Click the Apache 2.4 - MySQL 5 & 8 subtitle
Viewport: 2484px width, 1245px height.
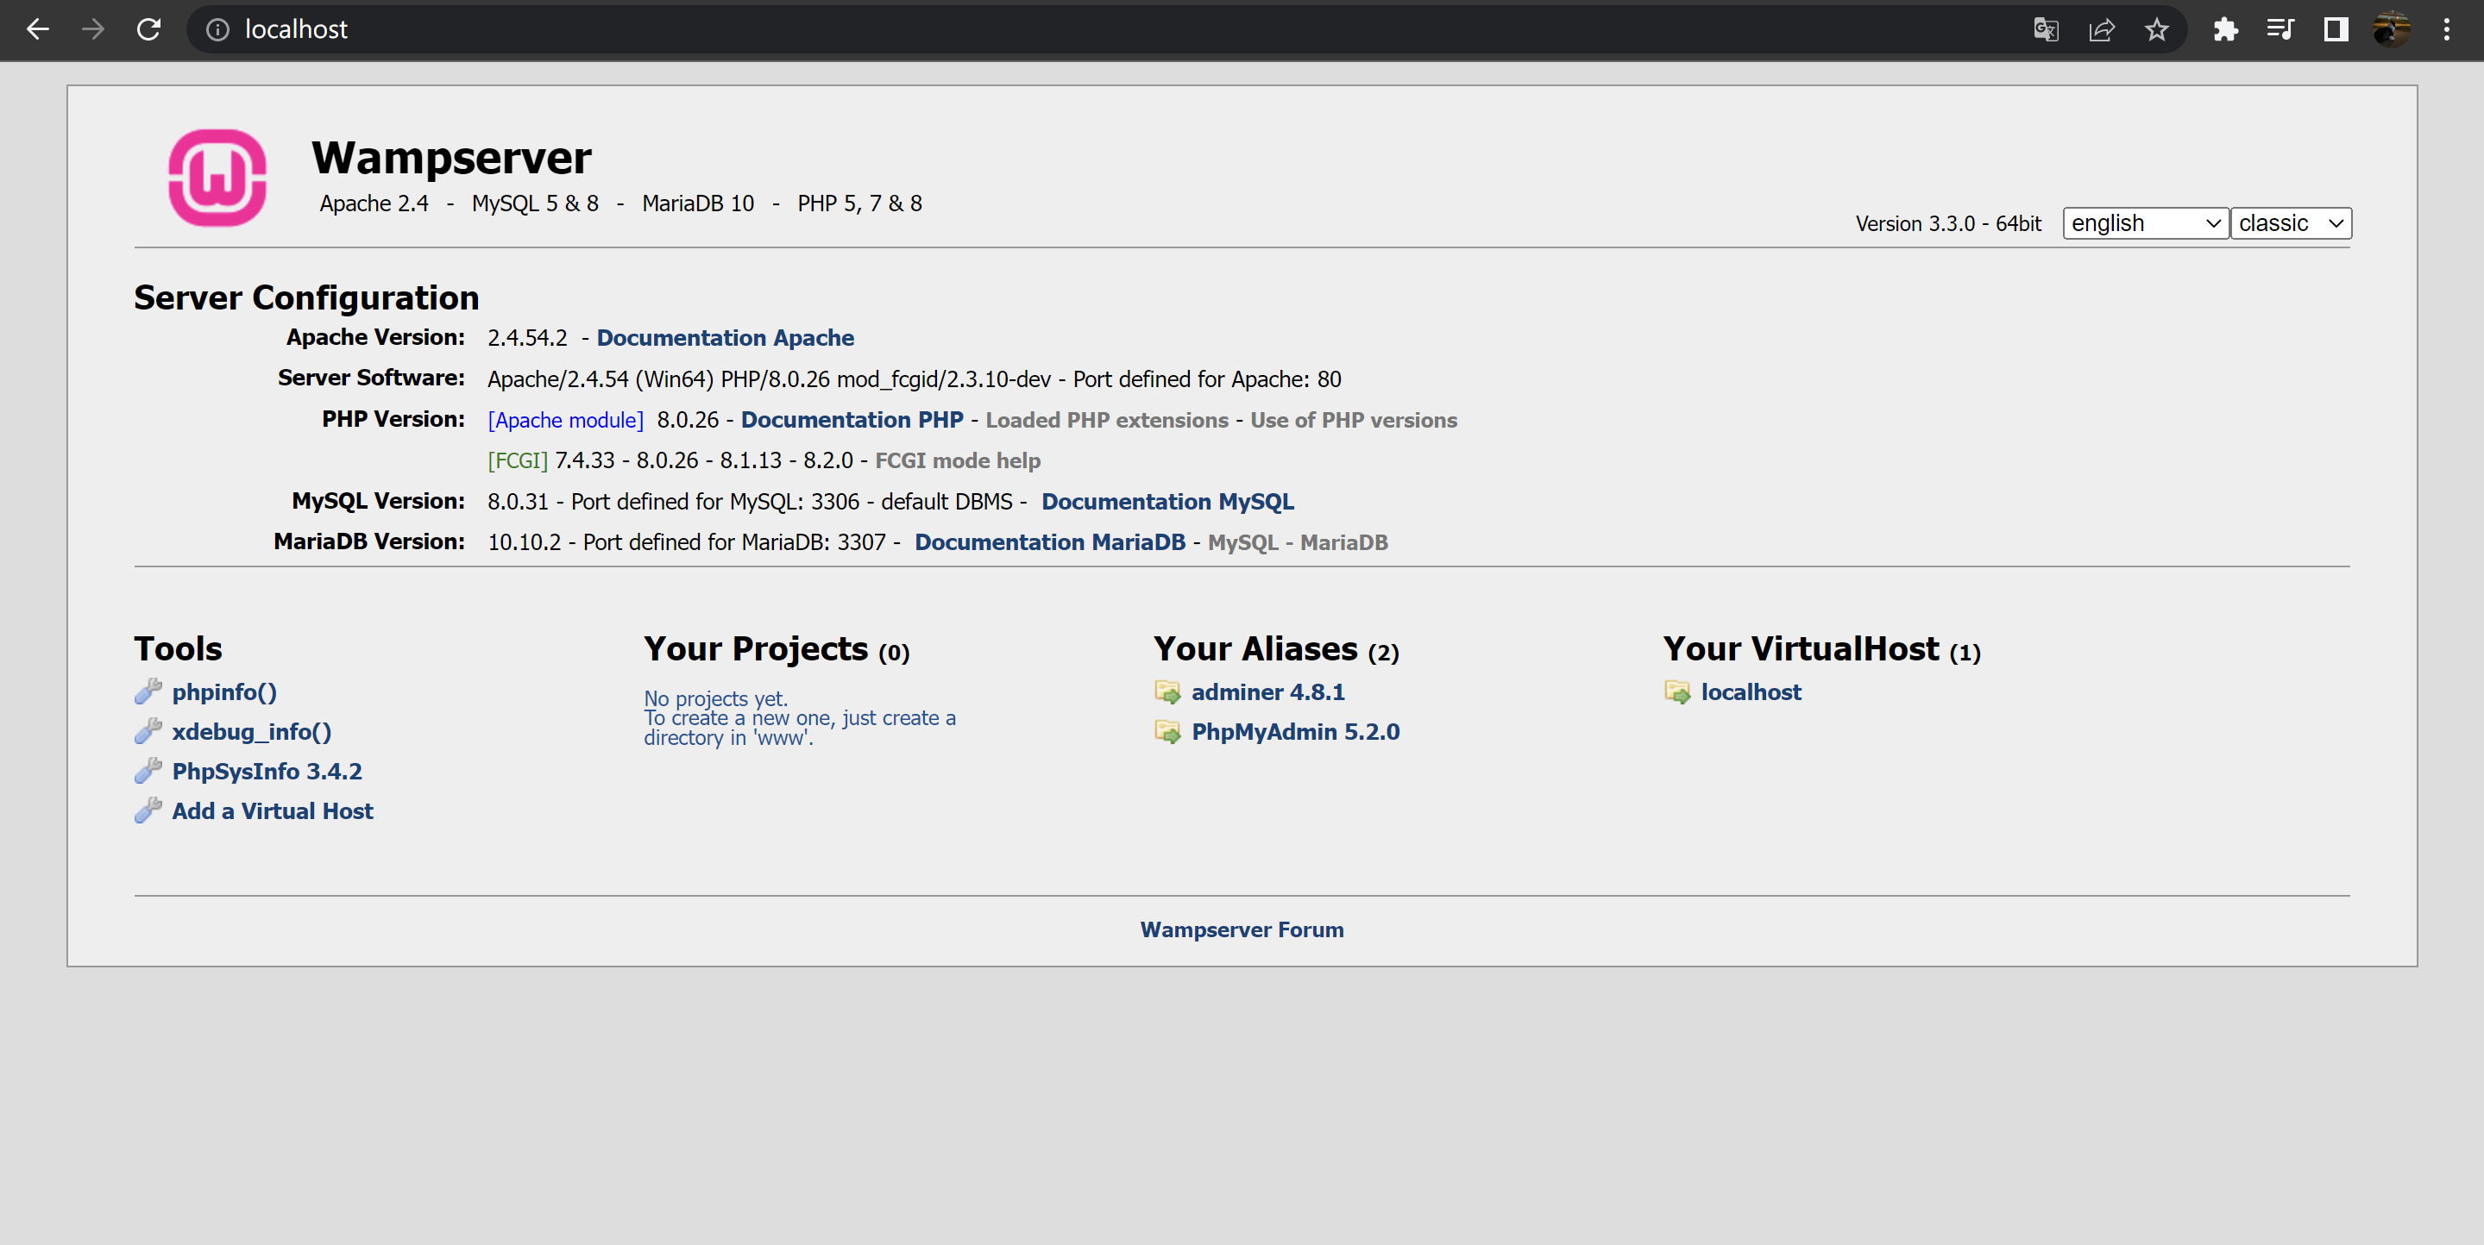point(621,203)
